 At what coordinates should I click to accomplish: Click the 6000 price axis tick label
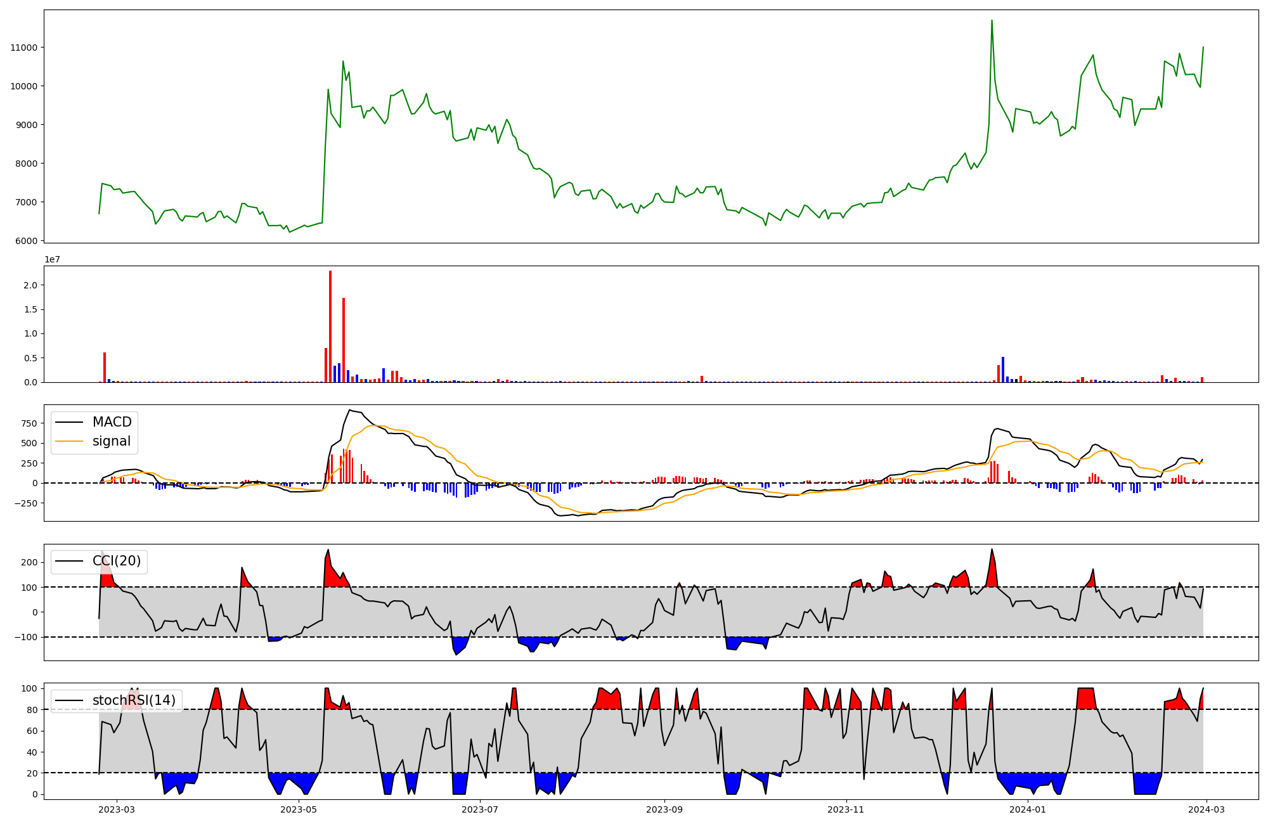point(26,241)
